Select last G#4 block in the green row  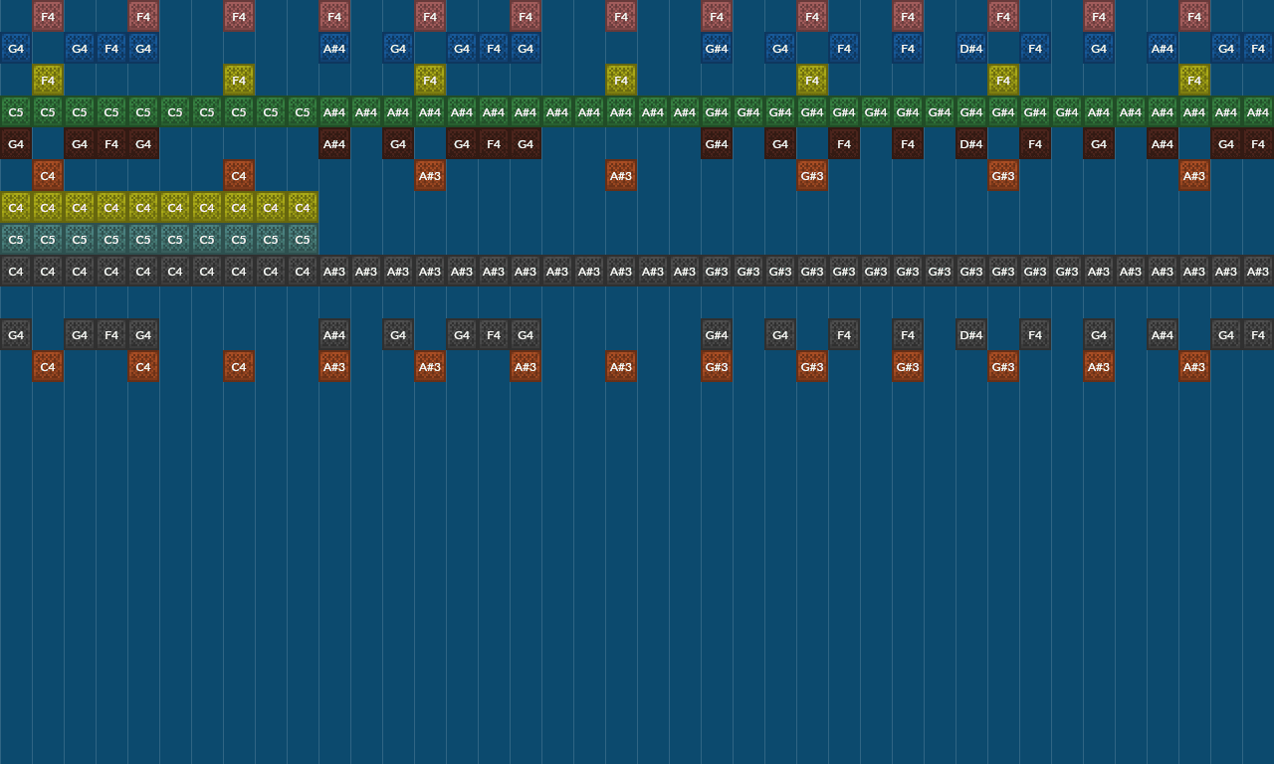point(1067,111)
